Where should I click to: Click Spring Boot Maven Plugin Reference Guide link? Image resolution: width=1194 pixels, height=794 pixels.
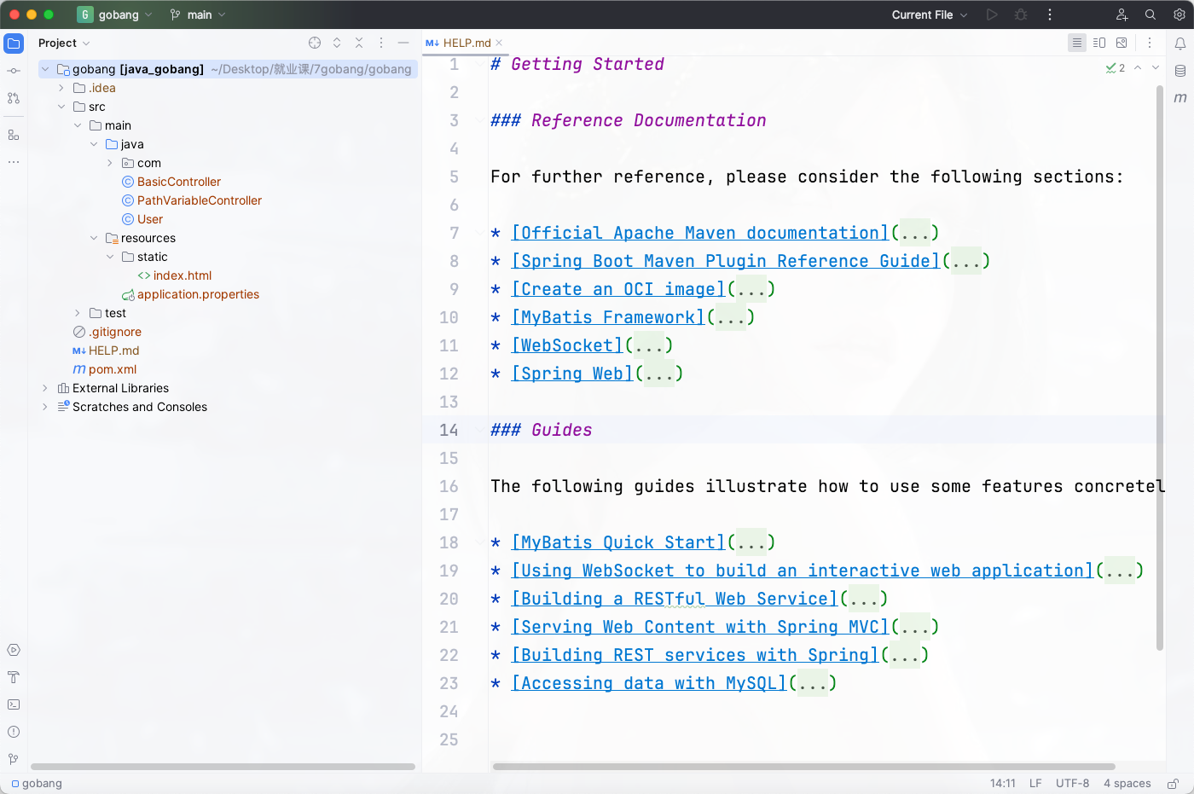pos(726,261)
